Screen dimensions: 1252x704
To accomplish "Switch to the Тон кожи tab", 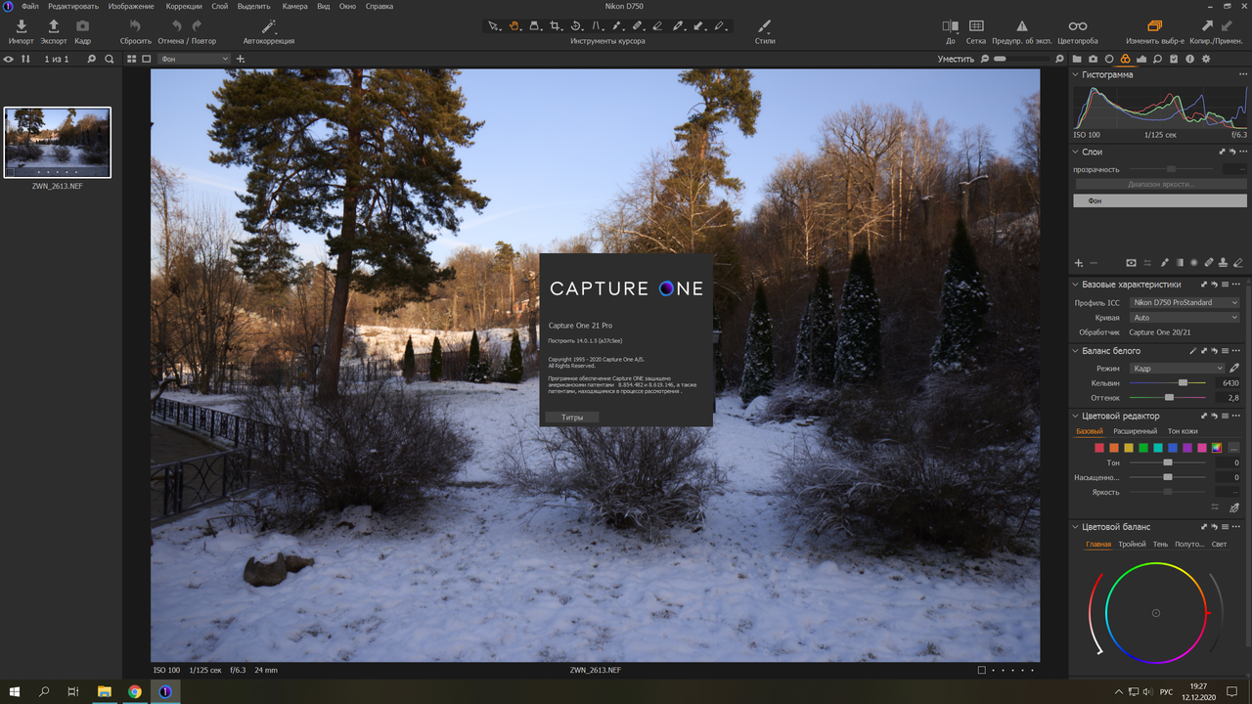I will coord(1182,431).
